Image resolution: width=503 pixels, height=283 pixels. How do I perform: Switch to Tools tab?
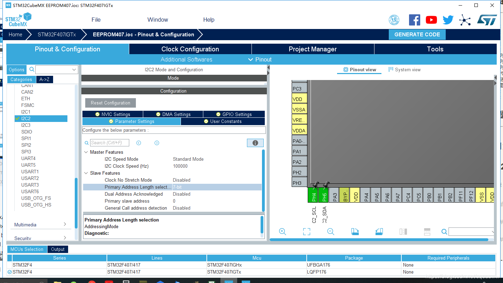point(435,49)
